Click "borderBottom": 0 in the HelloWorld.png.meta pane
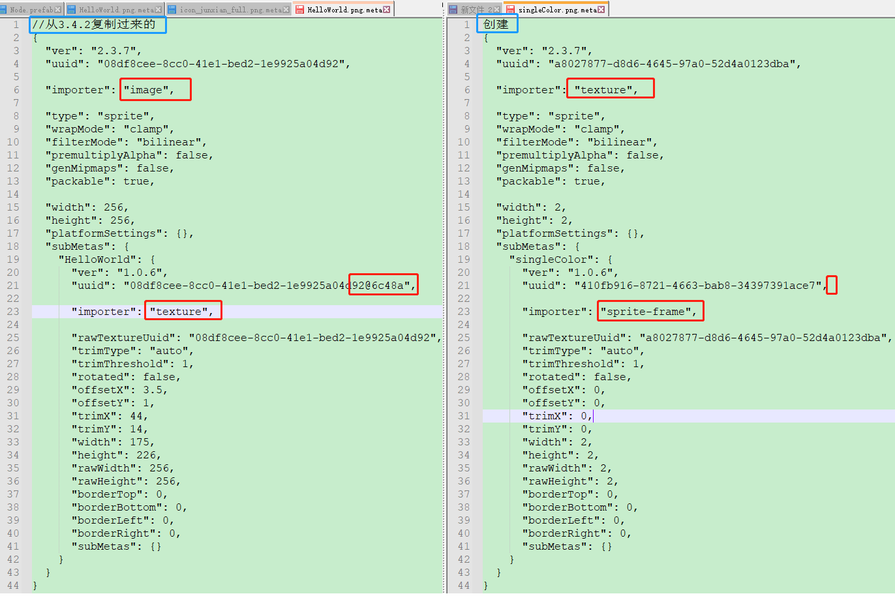Image resolution: width=895 pixels, height=596 pixels. point(130,507)
